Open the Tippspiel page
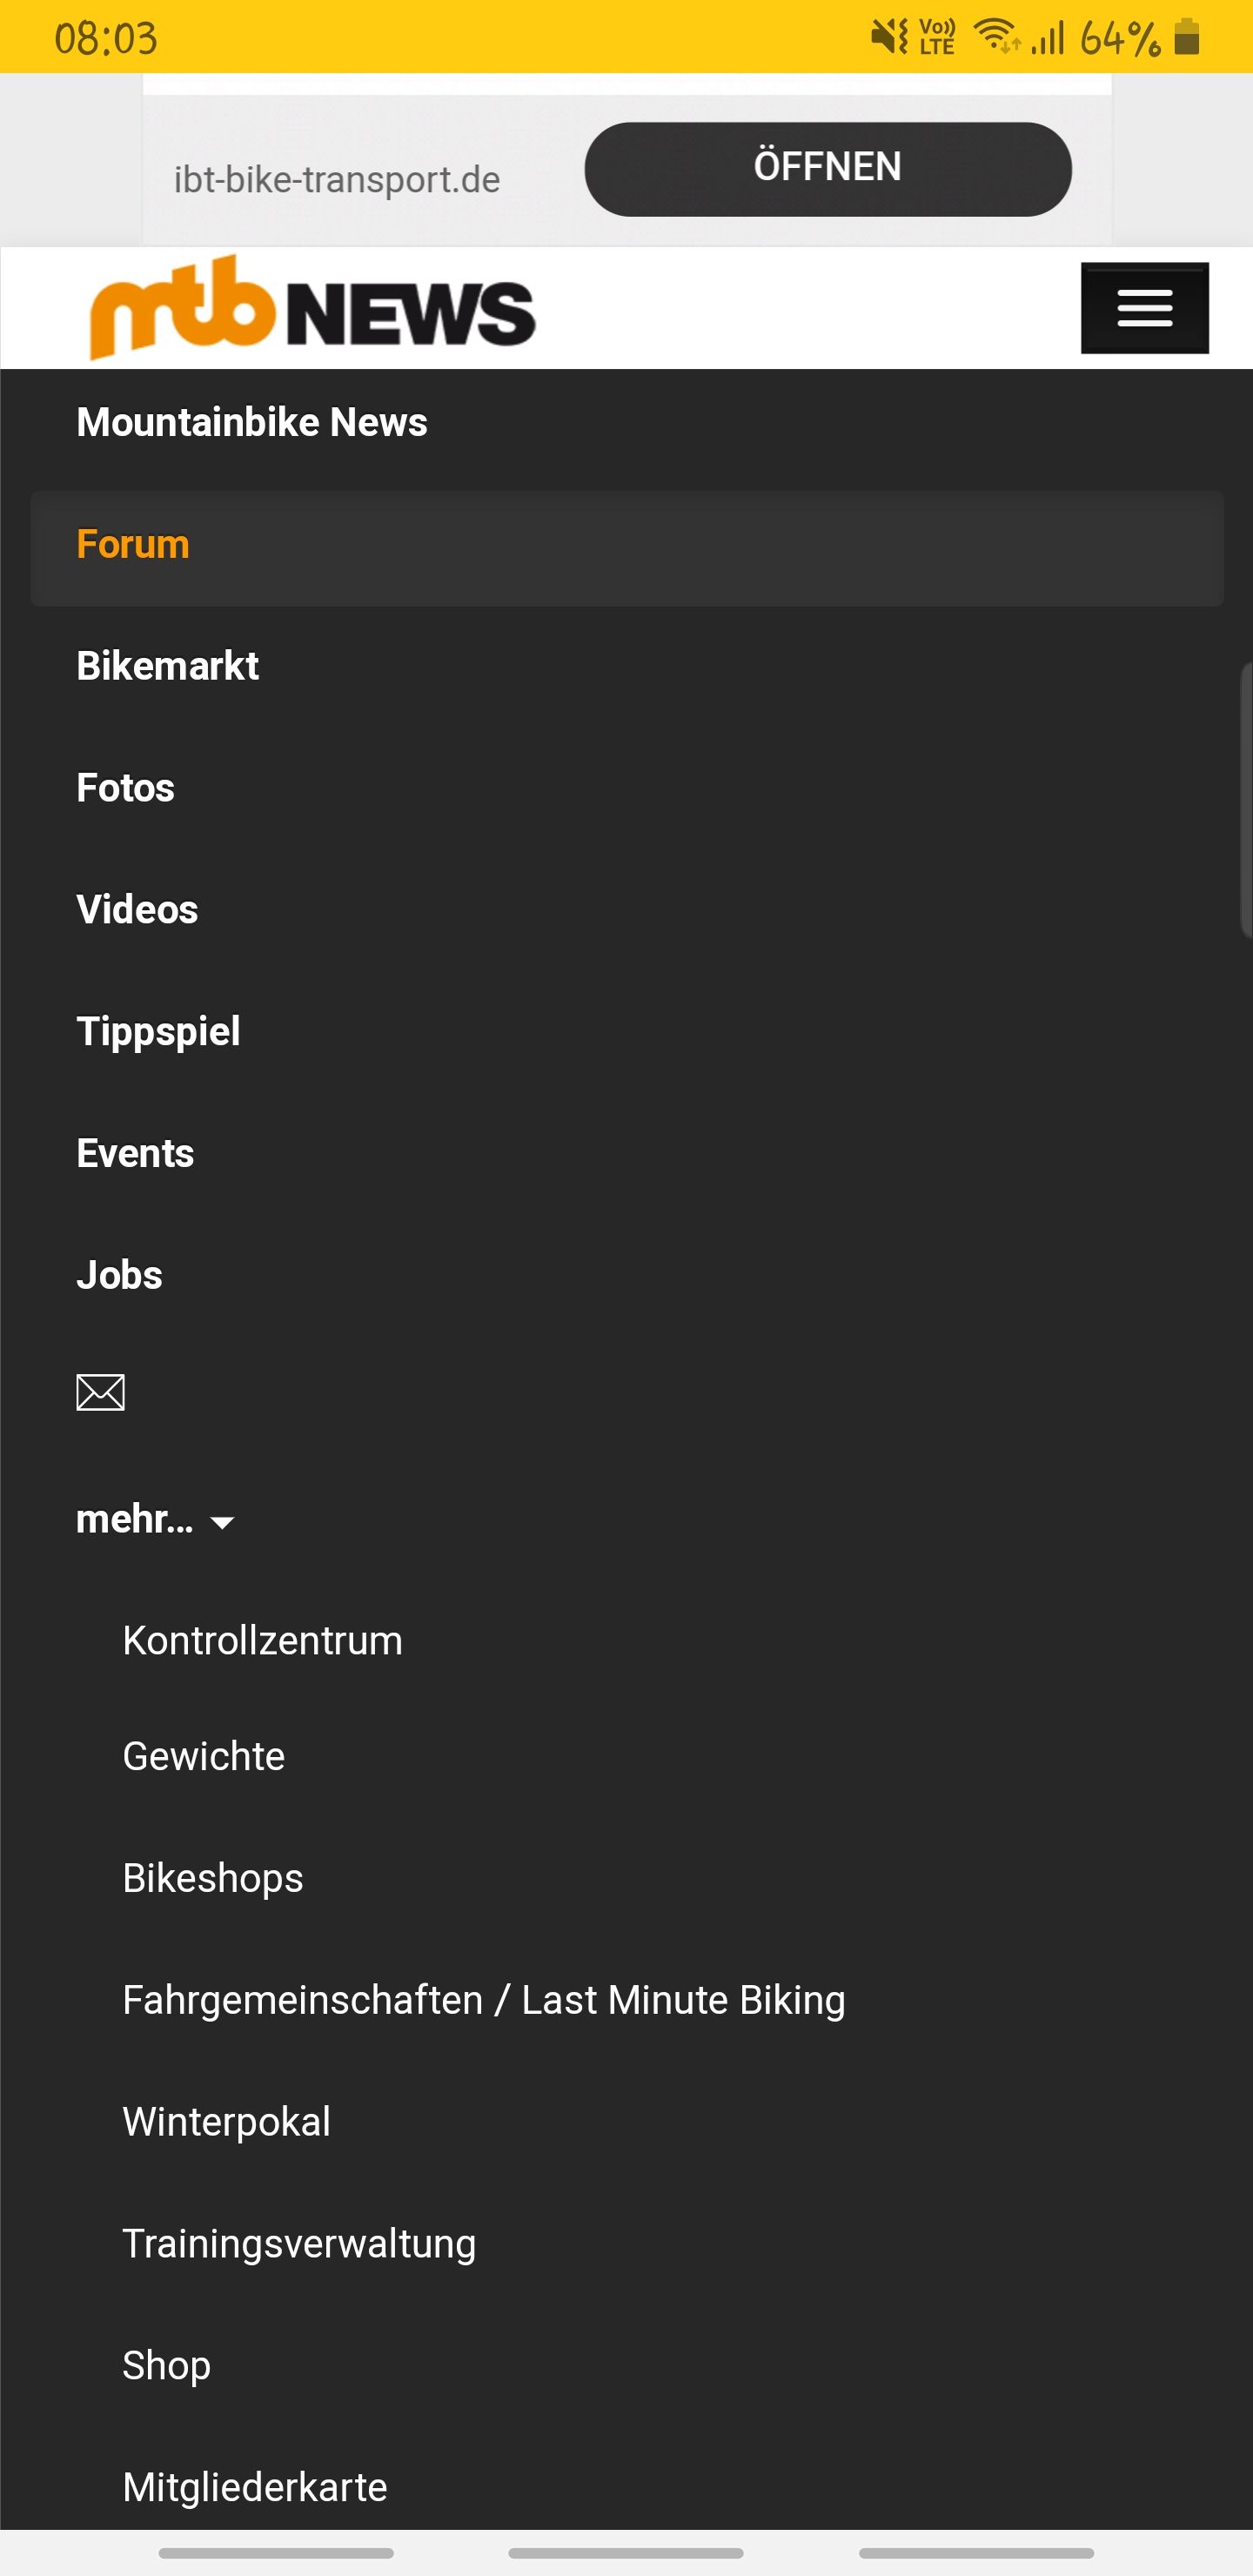Viewport: 1253px width, 2576px height. (158, 1032)
